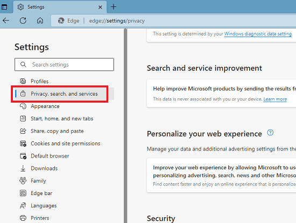Open a new tab with plus button
The height and width of the screenshot is (223, 296).
(x=114, y=7)
